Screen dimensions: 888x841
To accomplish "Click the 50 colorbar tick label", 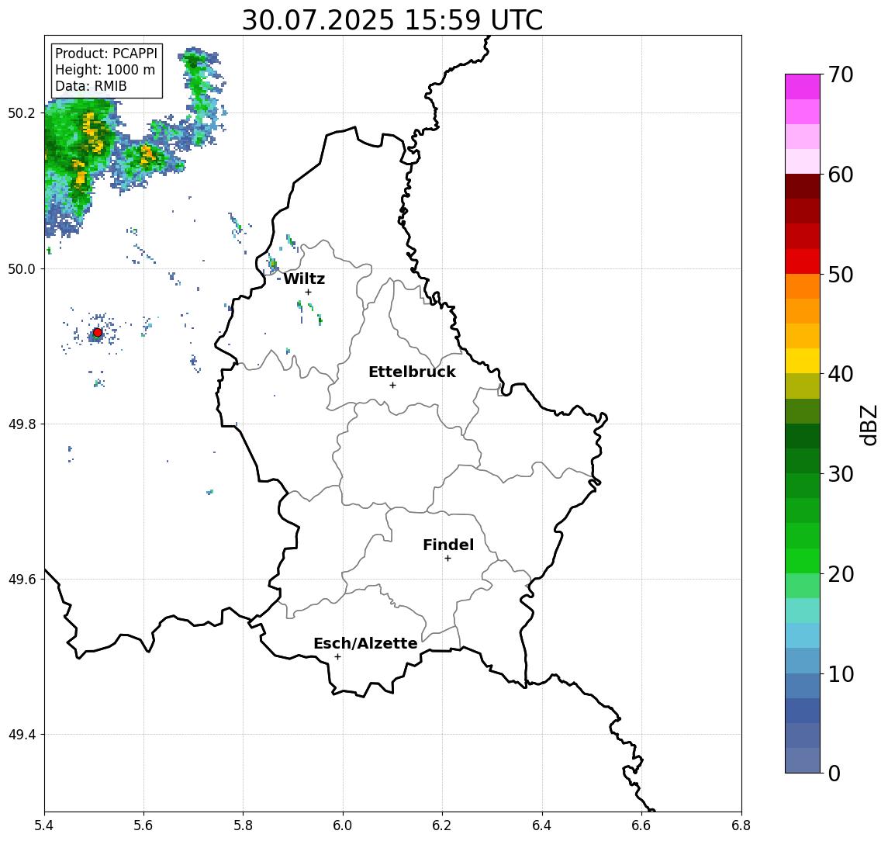I will pyautogui.click(x=841, y=275).
